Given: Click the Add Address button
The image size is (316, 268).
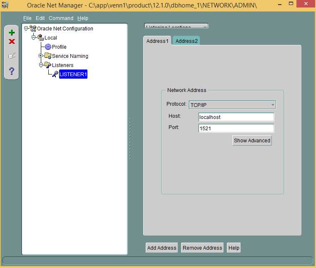Looking at the screenshot, I should click(x=162, y=248).
